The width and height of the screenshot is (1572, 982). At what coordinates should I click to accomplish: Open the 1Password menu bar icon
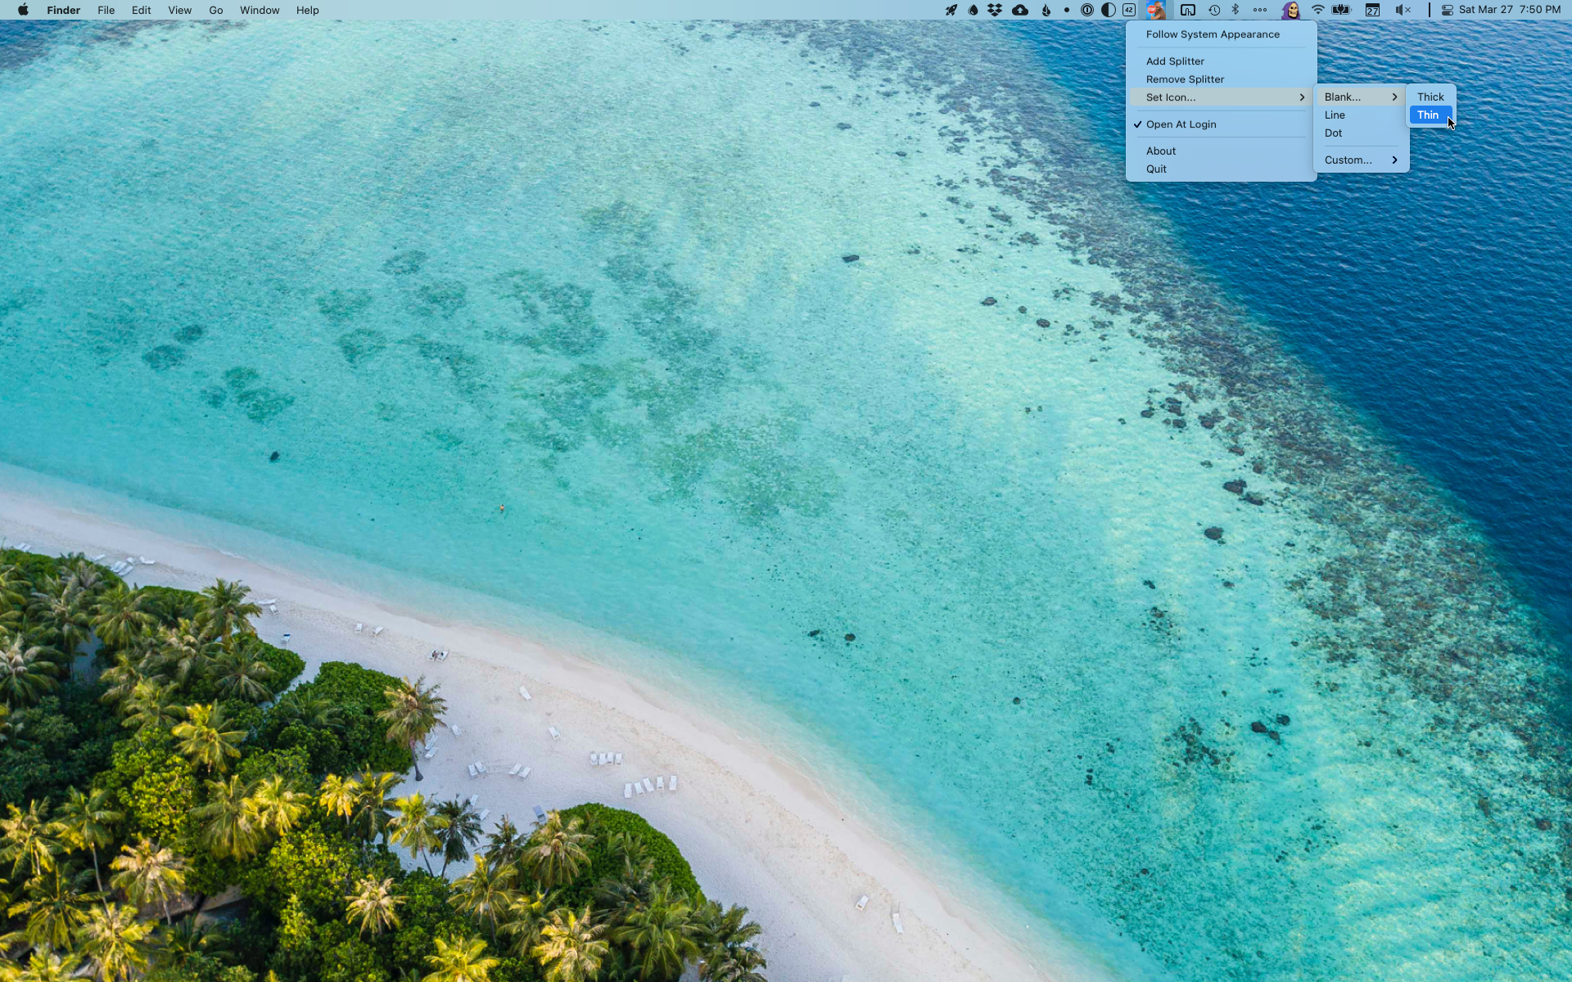point(1087,11)
